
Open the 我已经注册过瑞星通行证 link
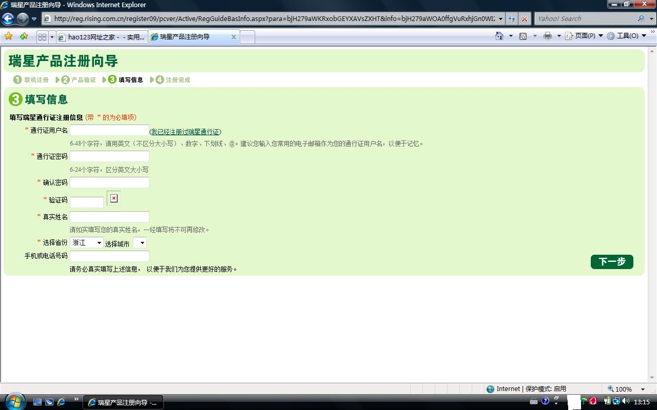click(x=185, y=132)
